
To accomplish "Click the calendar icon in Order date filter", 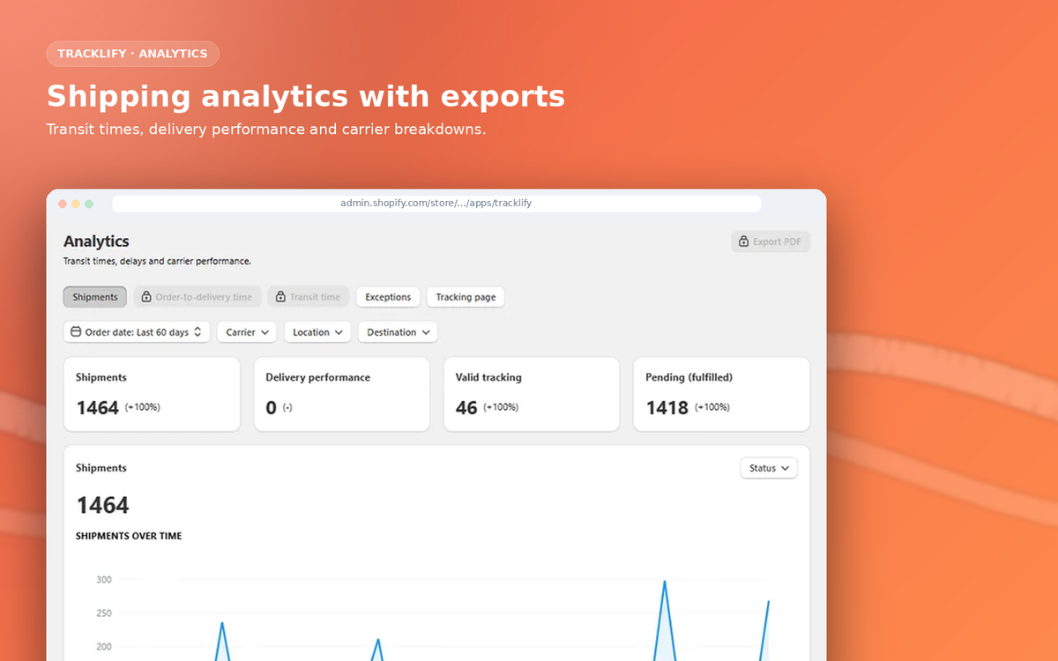I will click(76, 332).
